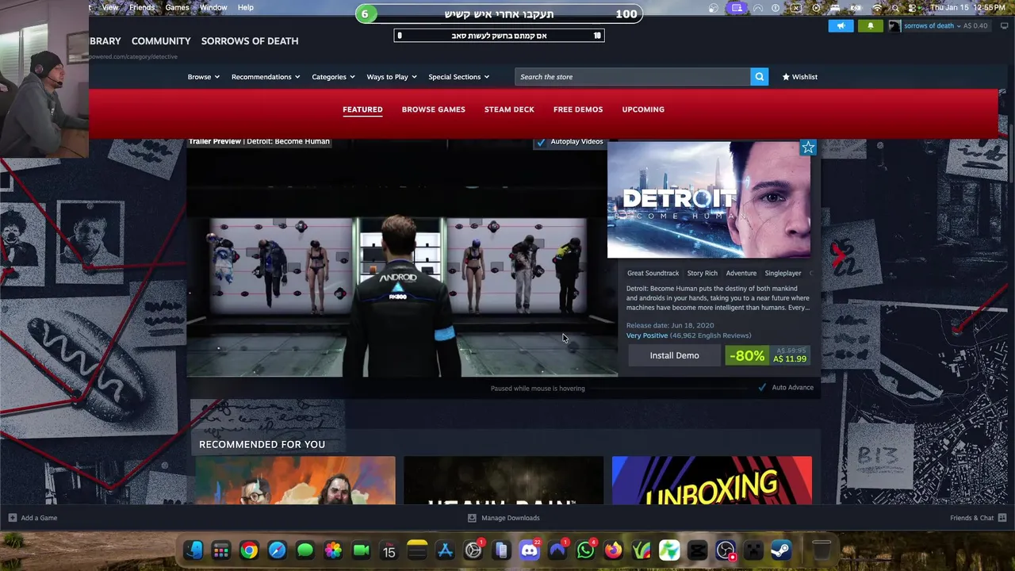Click the -80% A$ 11.99 price button
Screen dimensions: 1015x571
768,355
